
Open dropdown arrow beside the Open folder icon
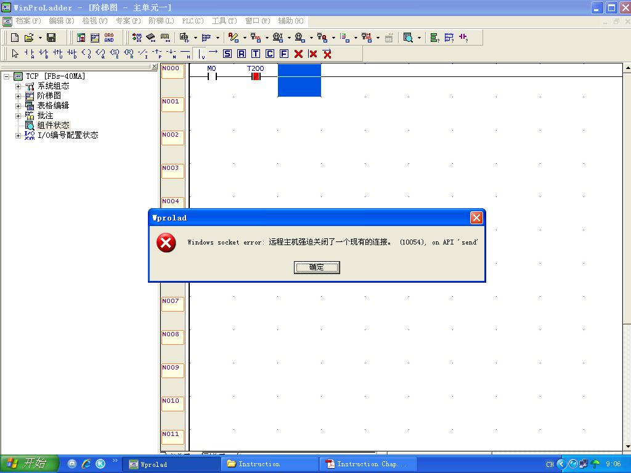[x=40, y=38]
